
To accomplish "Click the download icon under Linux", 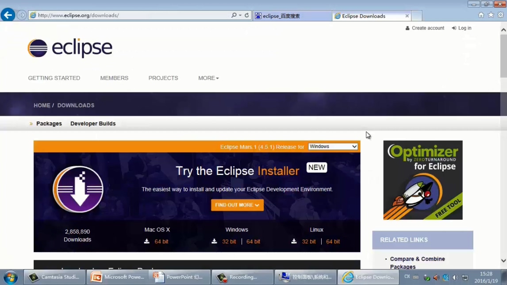I will [x=294, y=241].
